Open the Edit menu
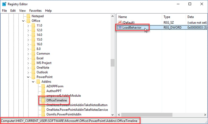 click(x=13, y=11)
